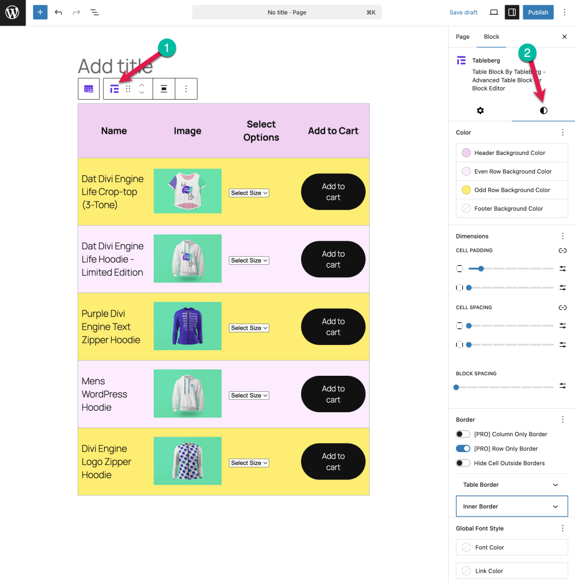Move the block up
Screen dimensions: 575x583
[142, 85]
